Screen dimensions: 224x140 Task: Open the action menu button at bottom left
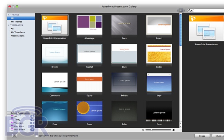pyautogui.click(x=14, y=136)
